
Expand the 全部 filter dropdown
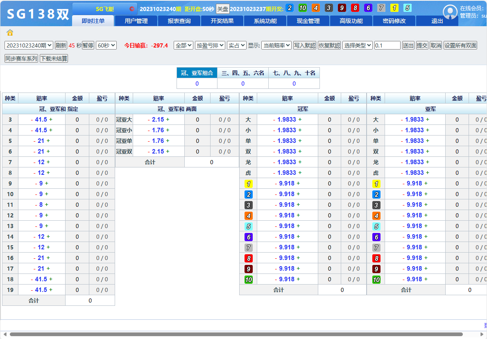tap(183, 45)
